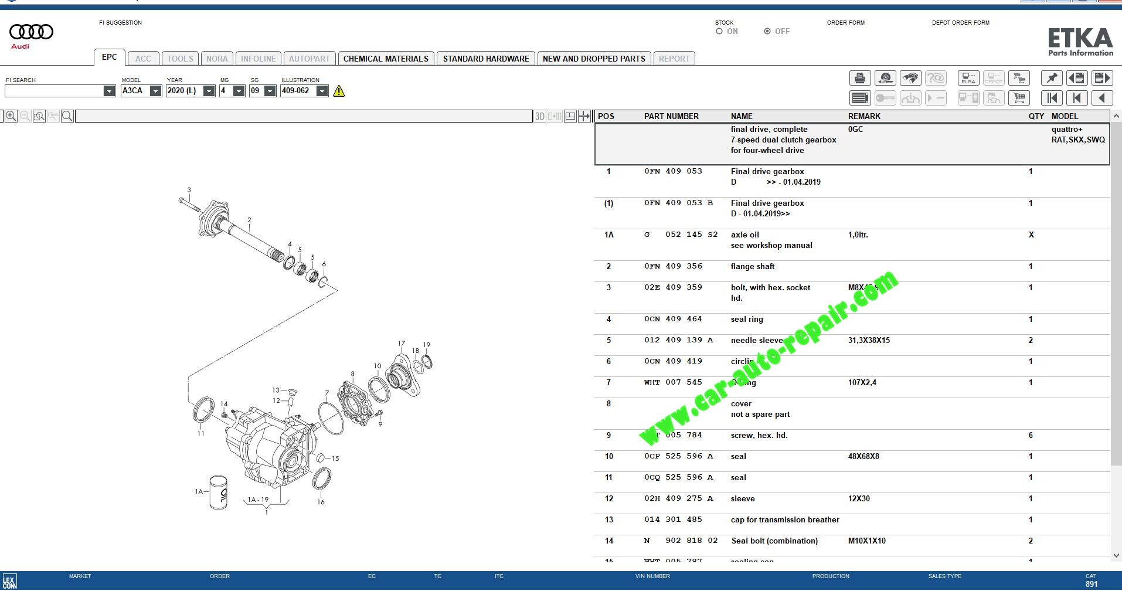Click the REPORT tab
The image size is (1122, 591).
click(674, 59)
